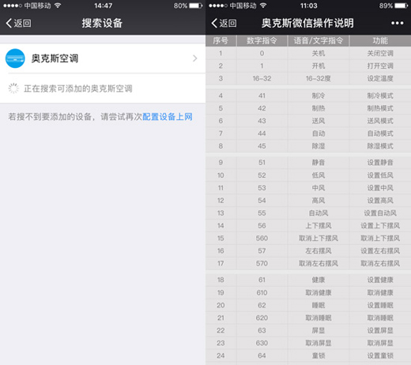Tap the numeric code 570 cell
Screen dimensions: 411x365
(x=262, y=264)
